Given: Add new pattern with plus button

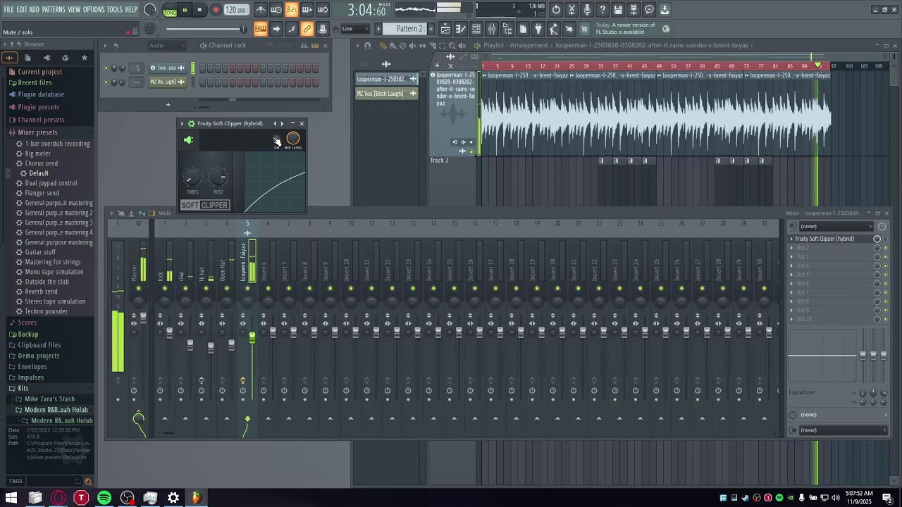Looking at the screenshot, I should tap(431, 29).
